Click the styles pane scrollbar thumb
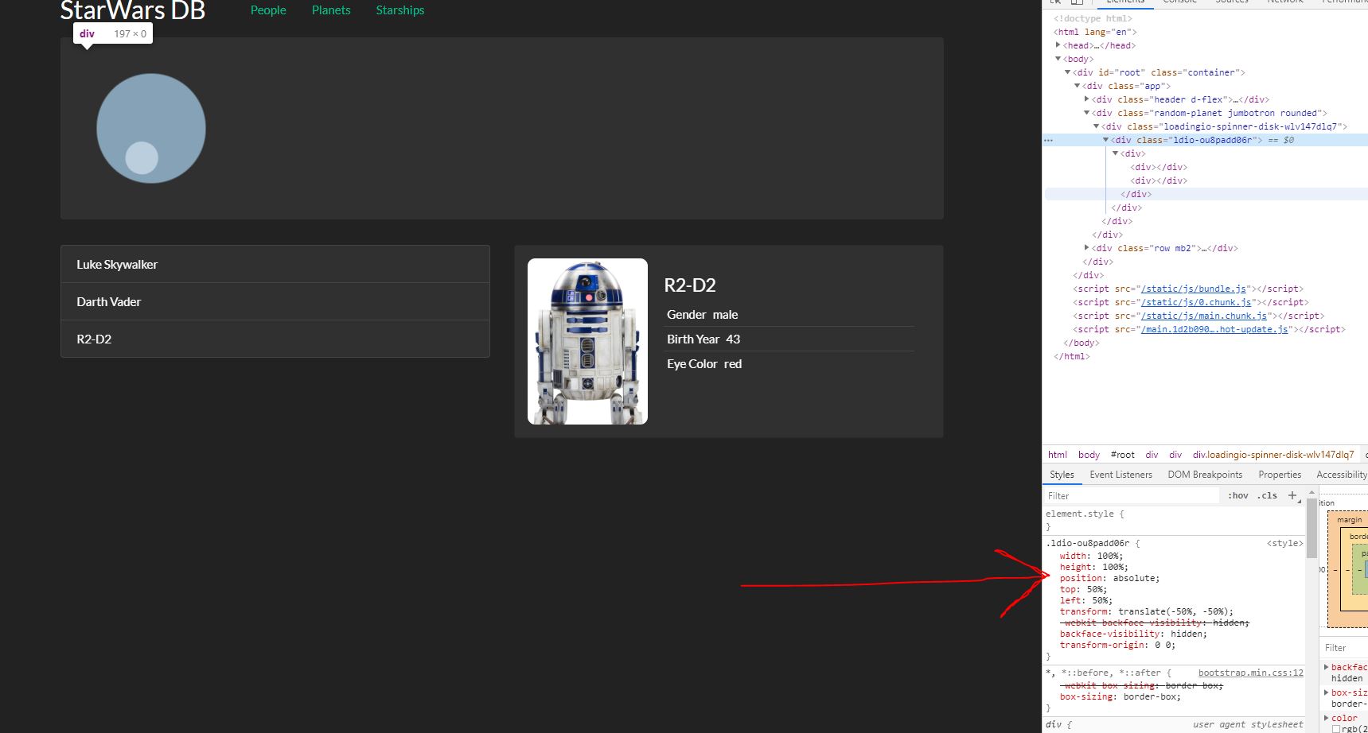The image size is (1368, 733). click(1311, 528)
